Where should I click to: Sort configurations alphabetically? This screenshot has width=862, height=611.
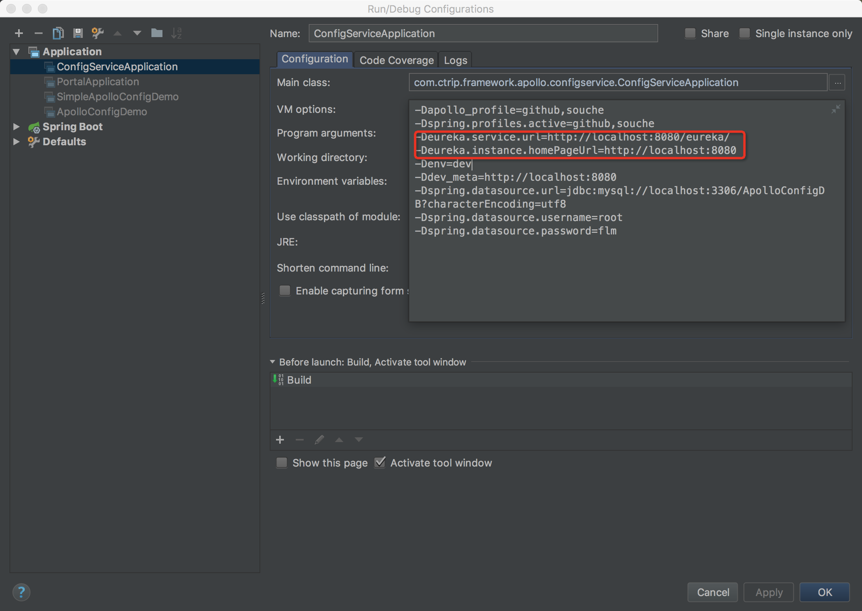(x=177, y=33)
